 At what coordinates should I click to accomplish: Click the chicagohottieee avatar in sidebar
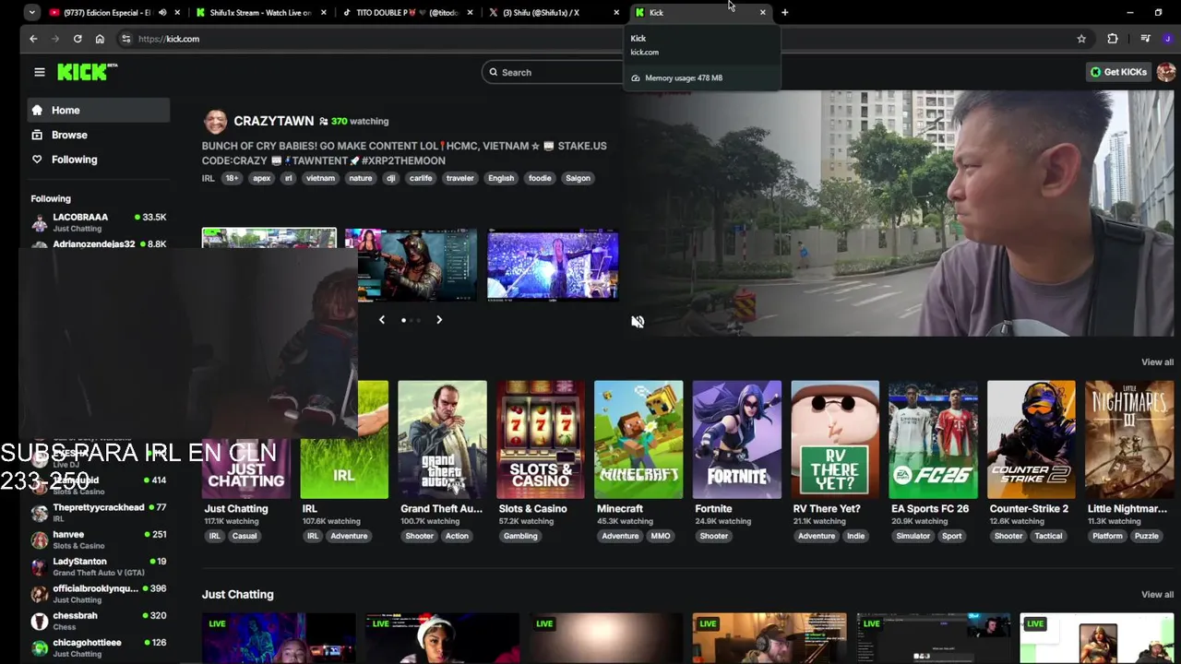coord(39,647)
